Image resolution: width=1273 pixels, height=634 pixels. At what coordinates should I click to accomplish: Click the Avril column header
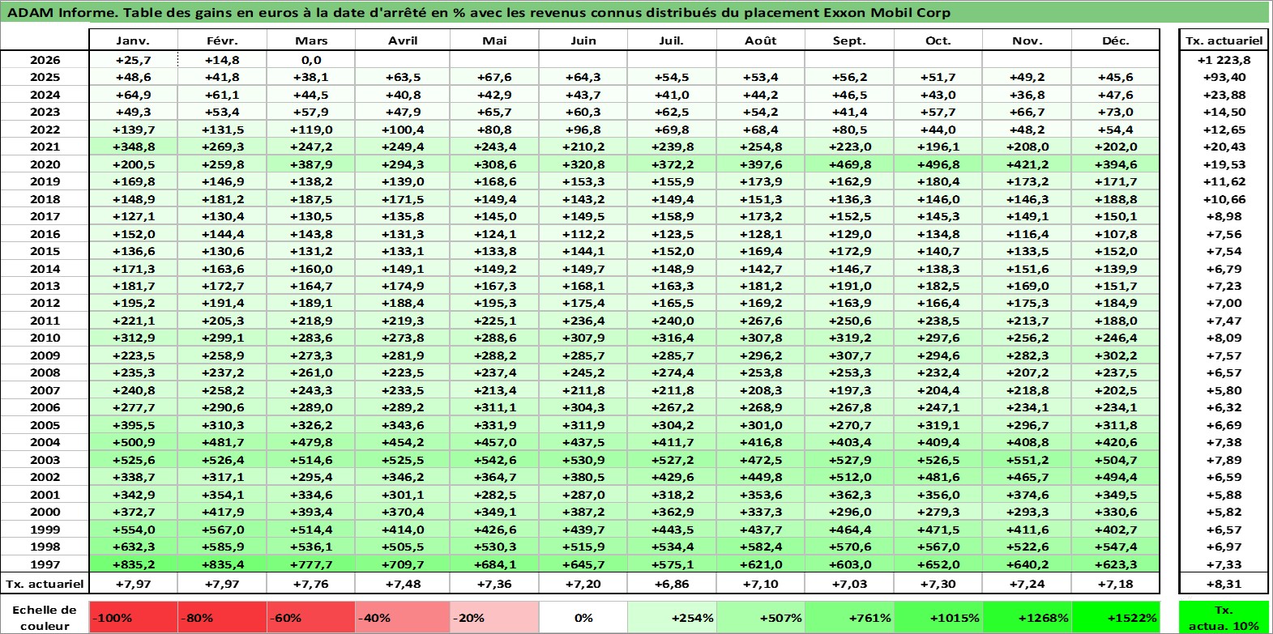click(x=403, y=40)
